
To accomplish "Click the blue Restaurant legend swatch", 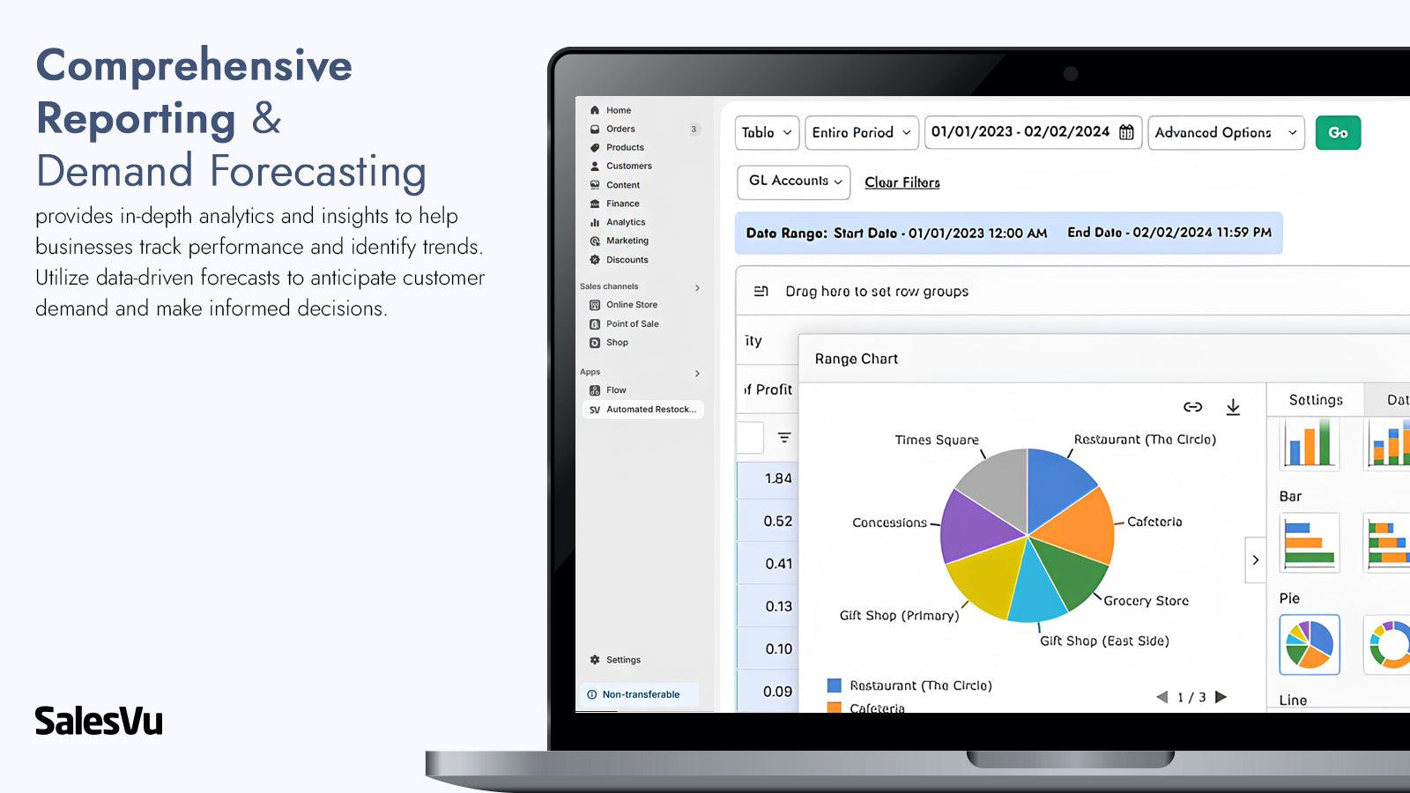I will [833, 684].
